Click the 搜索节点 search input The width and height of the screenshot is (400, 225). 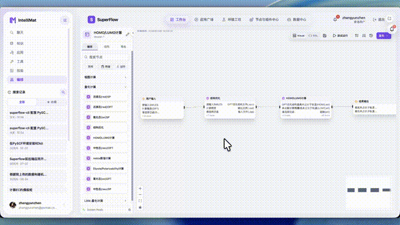(x=106, y=57)
